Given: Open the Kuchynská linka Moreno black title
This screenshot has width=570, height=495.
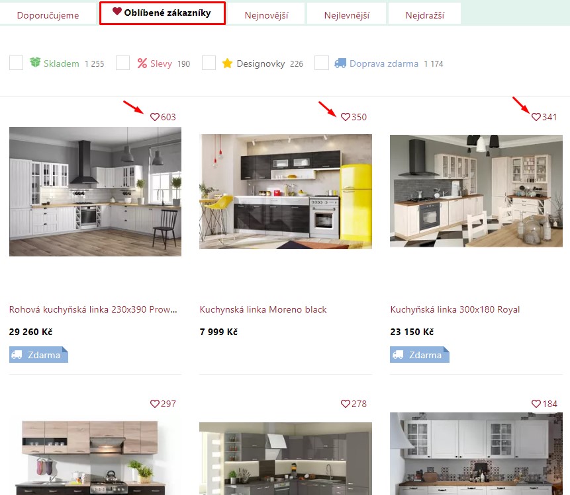Looking at the screenshot, I should pyautogui.click(x=263, y=309).
